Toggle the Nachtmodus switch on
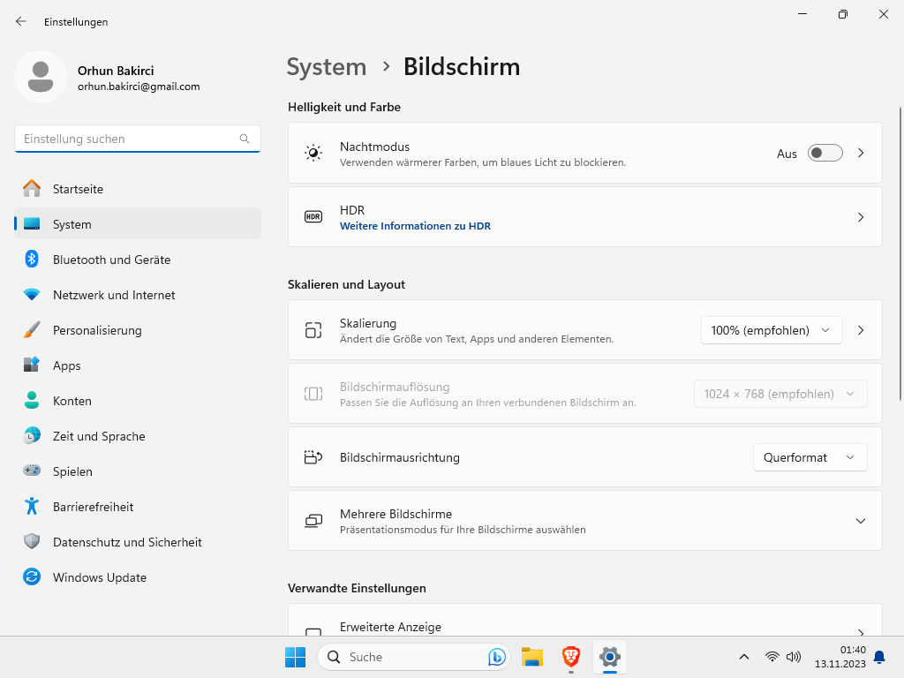This screenshot has width=904, height=678. pos(825,154)
